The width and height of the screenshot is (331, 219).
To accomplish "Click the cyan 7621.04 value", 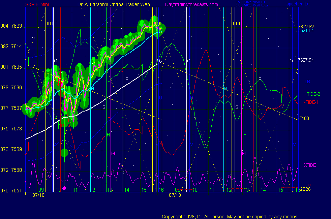I will [x=306, y=31].
